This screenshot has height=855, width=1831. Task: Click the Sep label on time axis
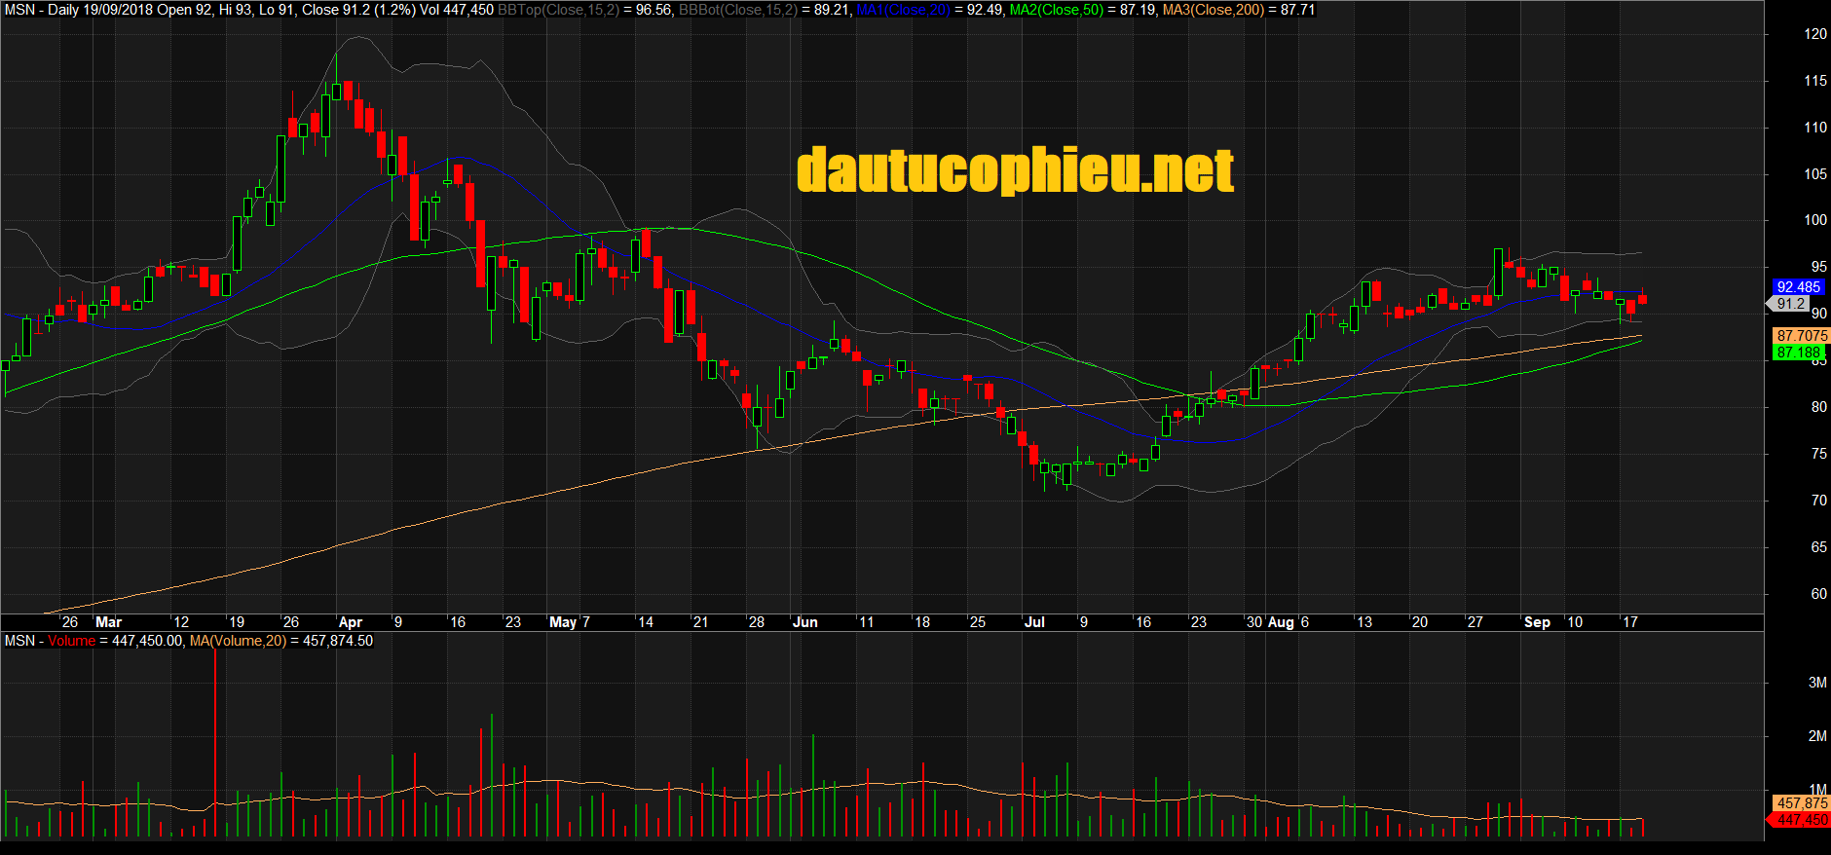tap(1537, 622)
